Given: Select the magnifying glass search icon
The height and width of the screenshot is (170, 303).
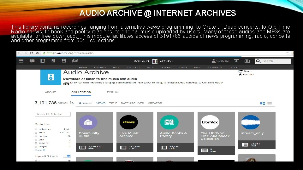Looking at the screenshot, I should (258, 61).
